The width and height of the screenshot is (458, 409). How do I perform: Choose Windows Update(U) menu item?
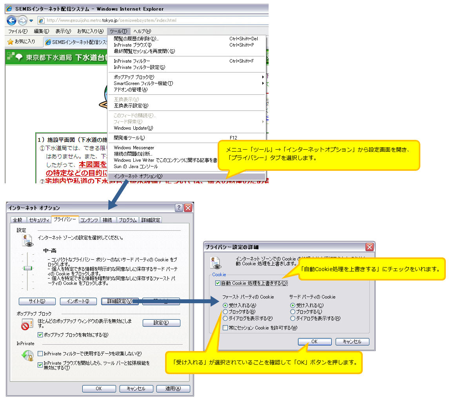click(x=186, y=128)
